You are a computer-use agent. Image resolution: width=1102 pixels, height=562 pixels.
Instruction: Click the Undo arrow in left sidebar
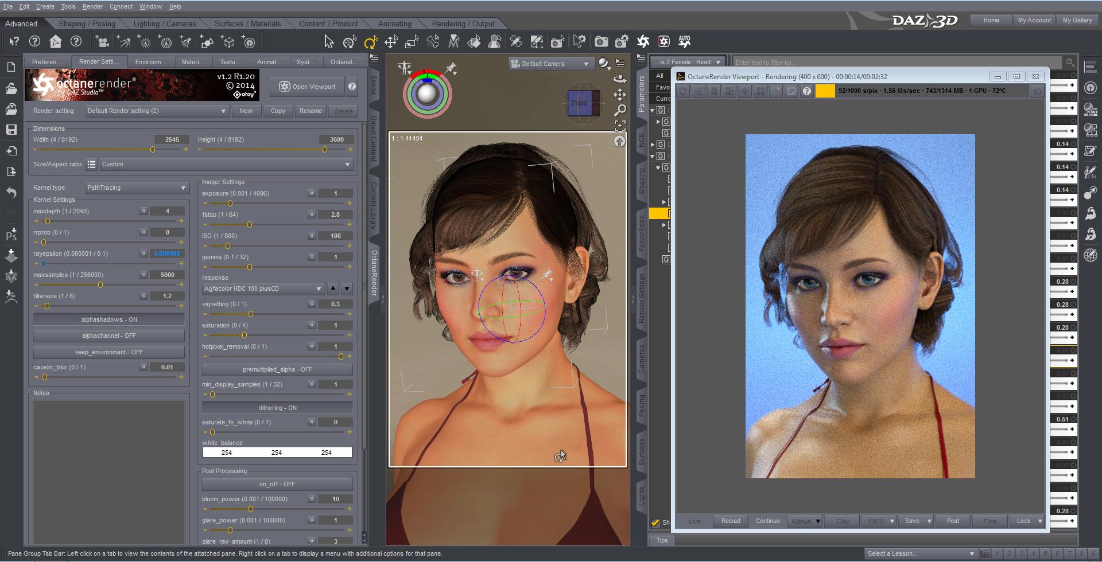[x=11, y=193]
